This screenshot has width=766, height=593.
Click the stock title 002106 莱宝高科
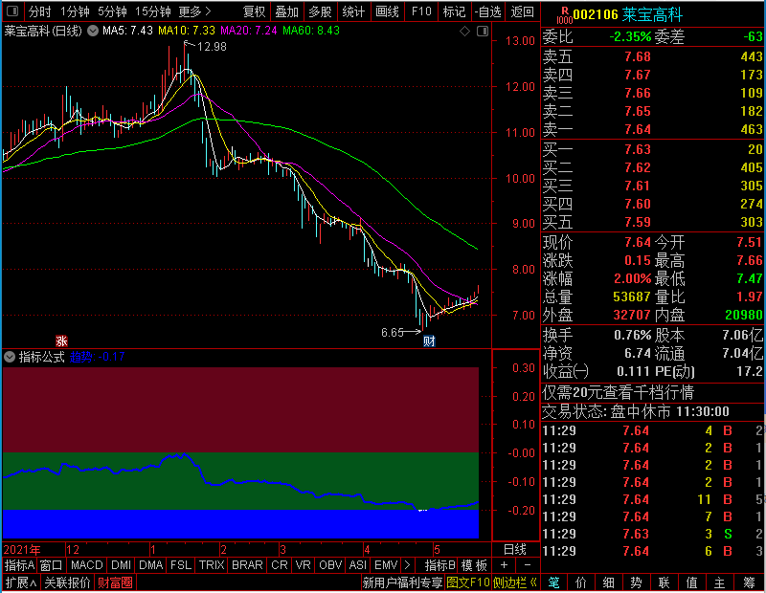coord(627,14)
